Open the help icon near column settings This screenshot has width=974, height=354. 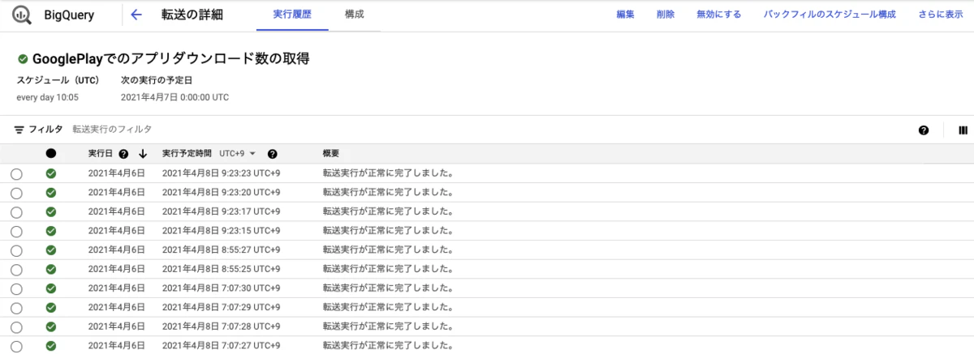coord(924,130)
